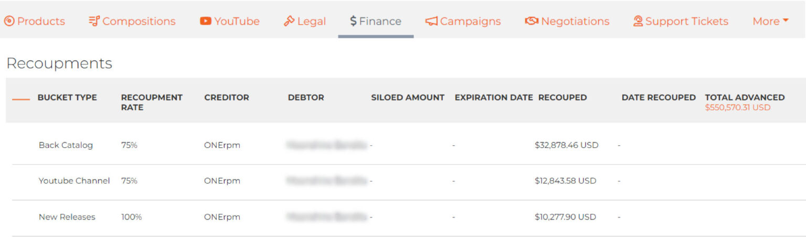Click the Negotiations handshake icon
Image resolution: width=806 pixels, height=237 pixels.
click(532, 21)
